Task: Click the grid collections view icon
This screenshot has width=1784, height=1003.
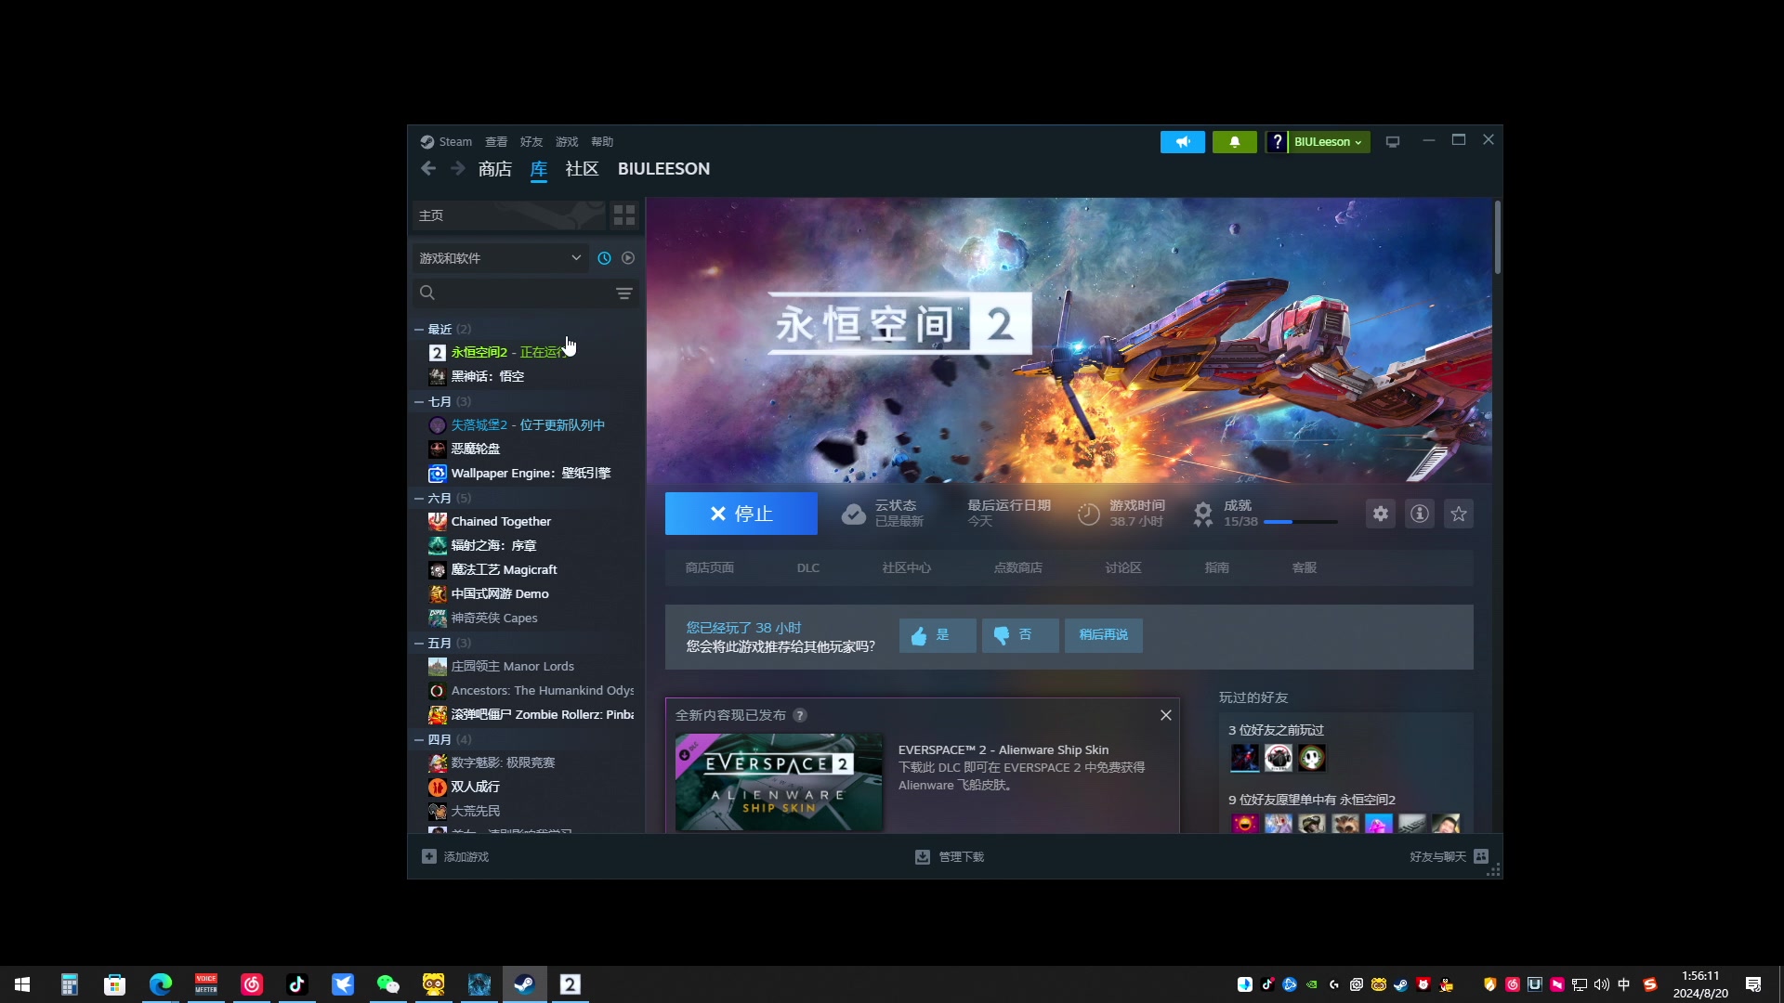Action: [623, 215]
